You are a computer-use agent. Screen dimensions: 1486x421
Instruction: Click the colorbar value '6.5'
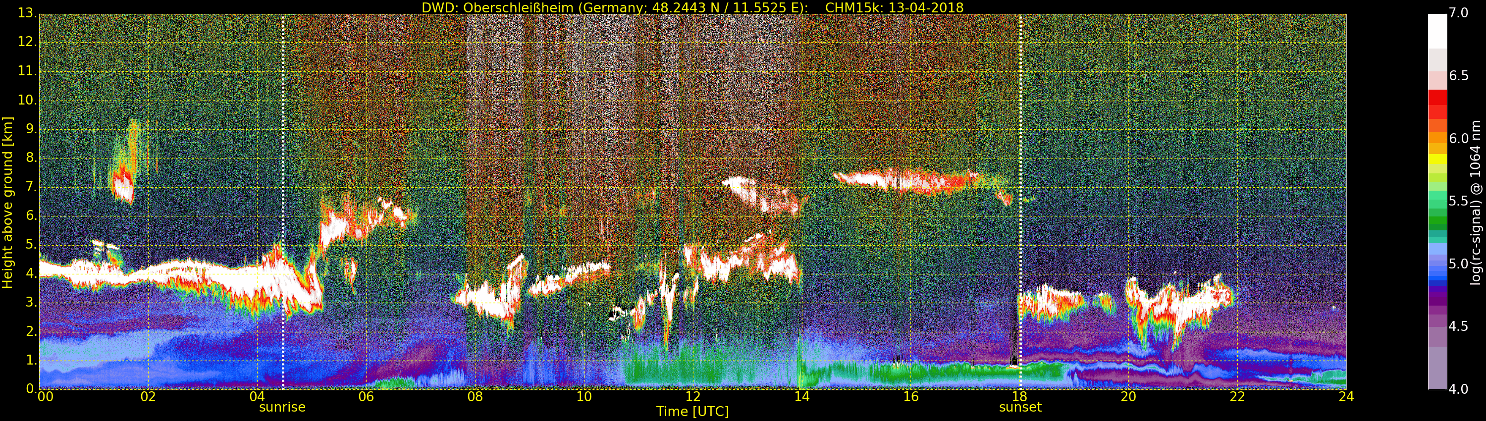pos(1458,76)
